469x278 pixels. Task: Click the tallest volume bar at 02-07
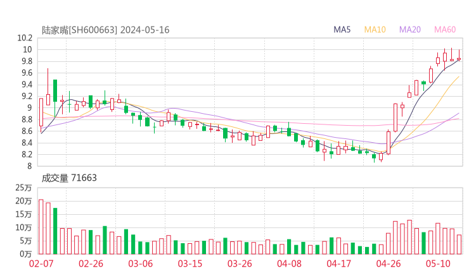[x=41, y=227]
